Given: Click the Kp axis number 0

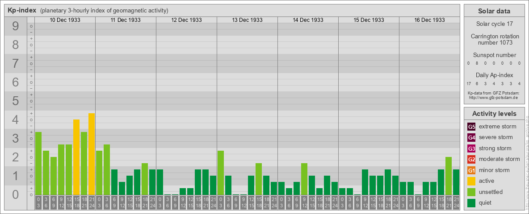Looking at the screenshot, I should click(x=16, y=194).
